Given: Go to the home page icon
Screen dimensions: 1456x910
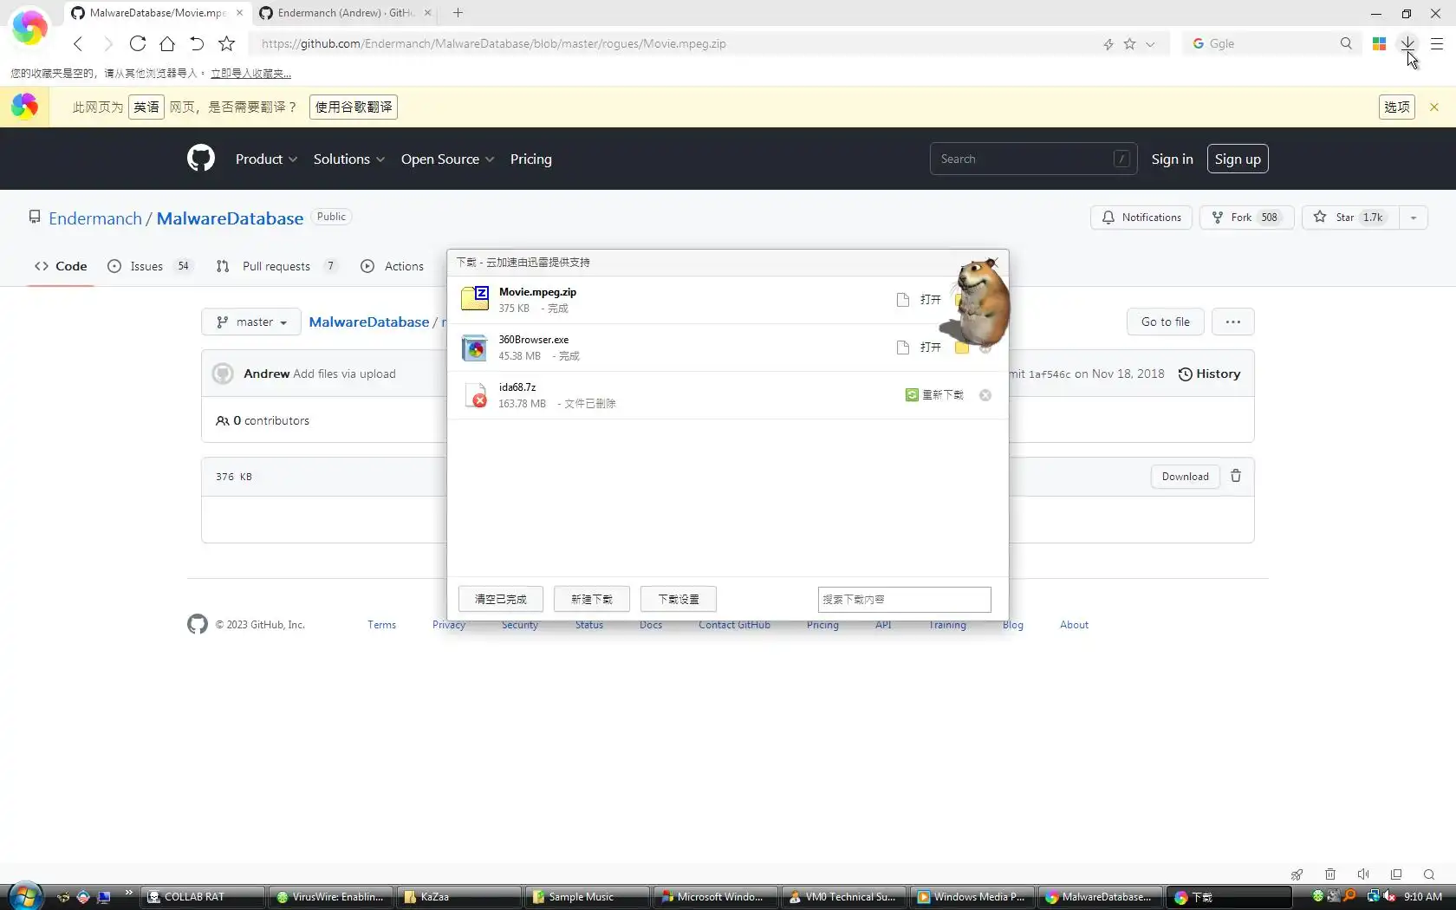Looking at the screenshot, I should point(167,43).
